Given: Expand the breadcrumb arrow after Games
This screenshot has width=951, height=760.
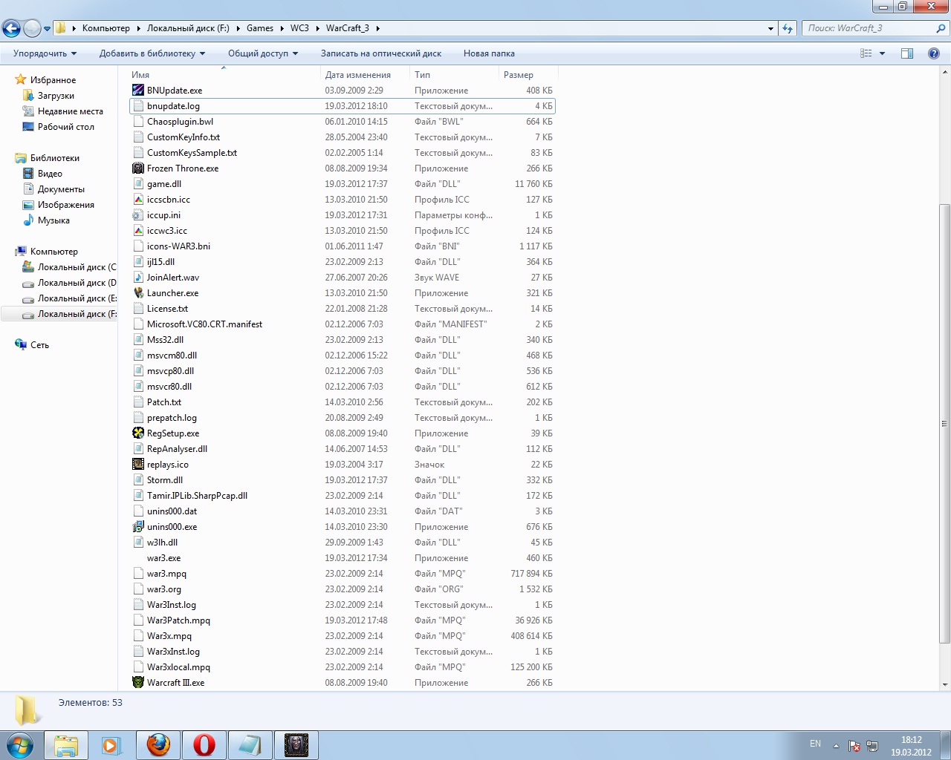Looking at the screenshot, I should 282,28.
